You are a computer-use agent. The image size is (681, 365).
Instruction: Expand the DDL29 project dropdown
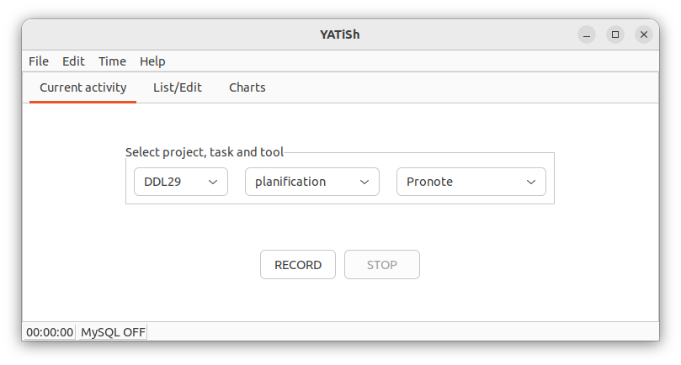coord(181,182)
